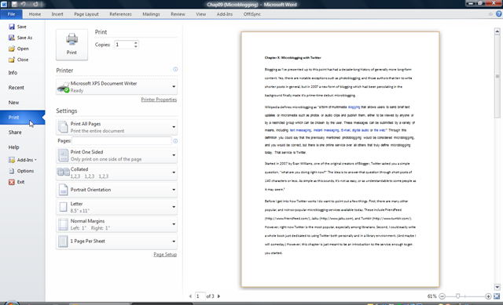Click the Open folder icon
The width and height of the screenshot is (503, 305).
pyautogui.click(x=12, y=49)
